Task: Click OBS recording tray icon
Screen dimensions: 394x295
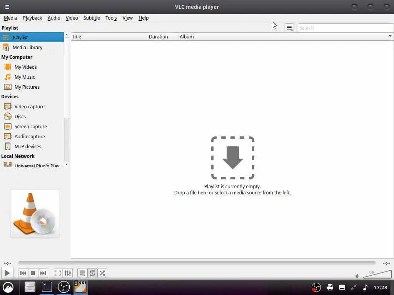Action: tap(316, 287)
